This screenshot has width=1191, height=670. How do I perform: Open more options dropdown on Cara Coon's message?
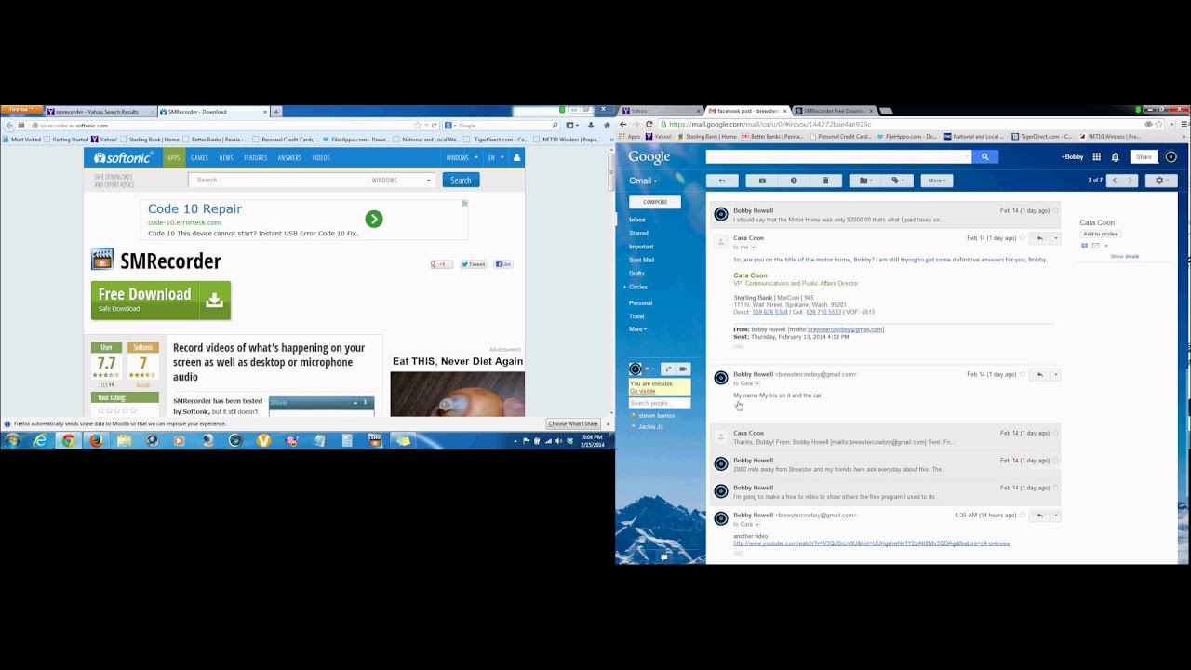1055,238
